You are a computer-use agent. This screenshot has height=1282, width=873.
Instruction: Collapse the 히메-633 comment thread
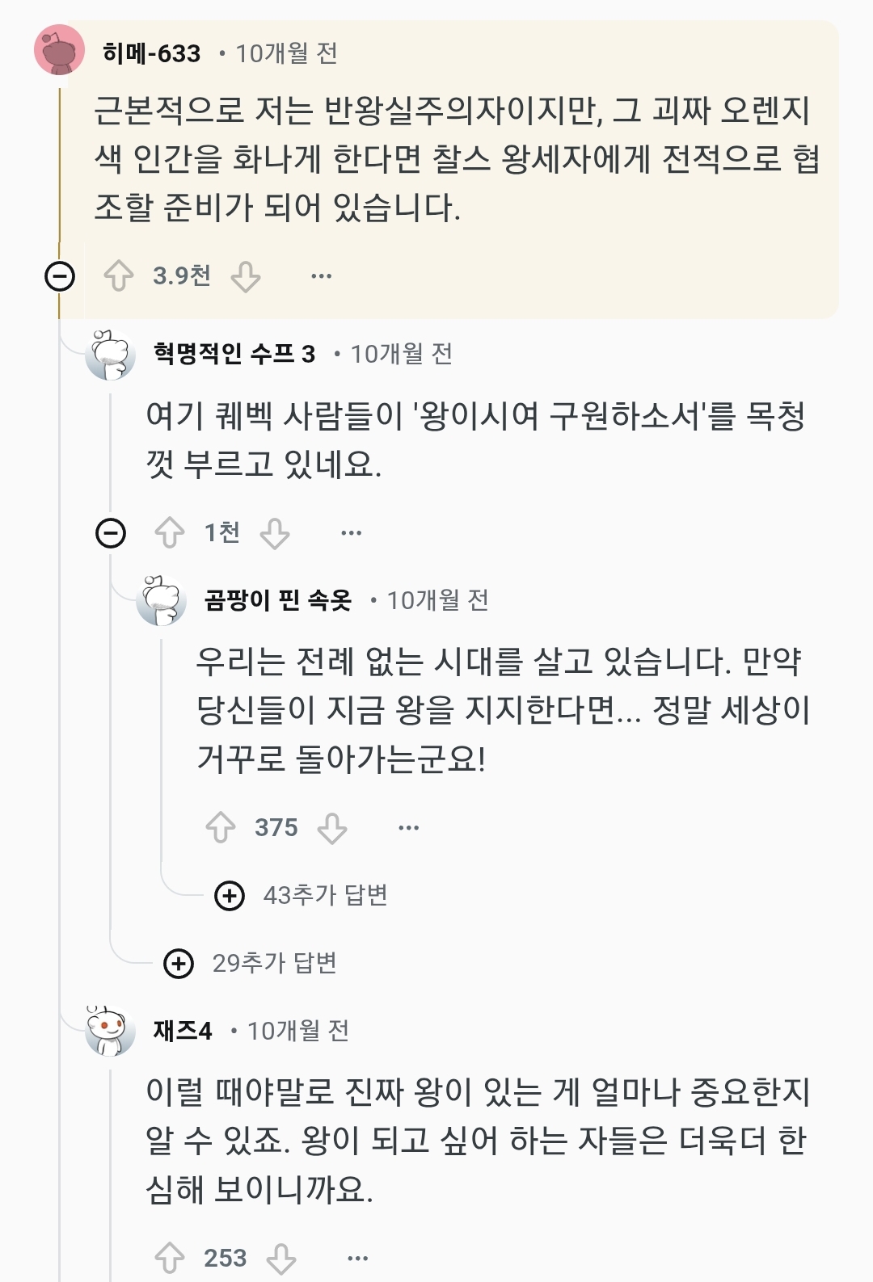pyautogui.click(x=60, y=276)
